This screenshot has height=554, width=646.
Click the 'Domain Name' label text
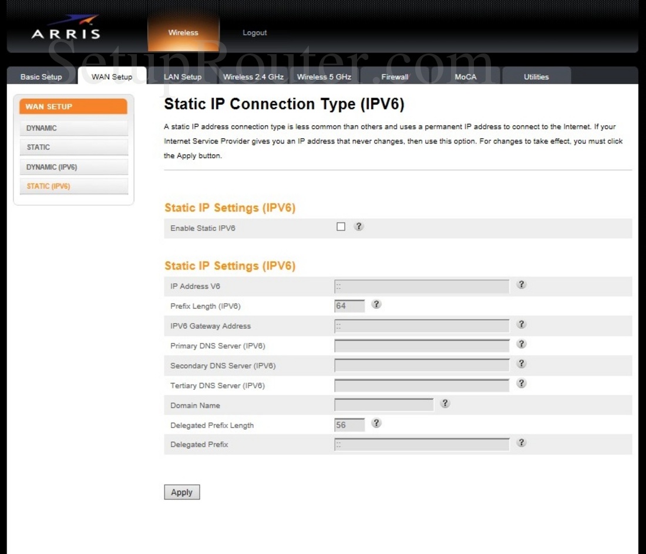click(x=196, y=405)
